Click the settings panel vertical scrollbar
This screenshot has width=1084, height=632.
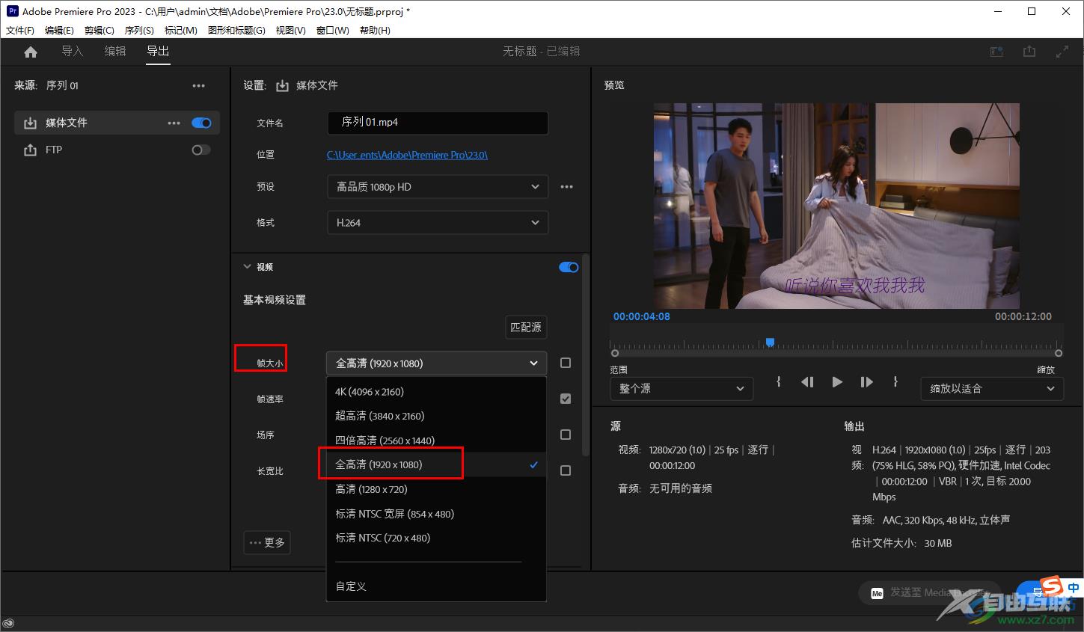click(586, 355)
